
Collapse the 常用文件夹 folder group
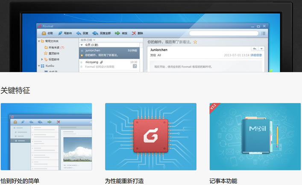39,41
